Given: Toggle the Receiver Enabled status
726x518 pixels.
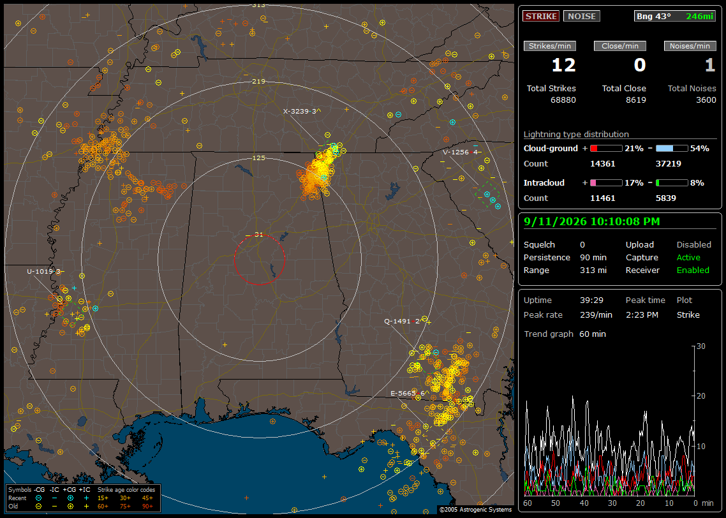Looking at the screenshot, I should 693,270.
